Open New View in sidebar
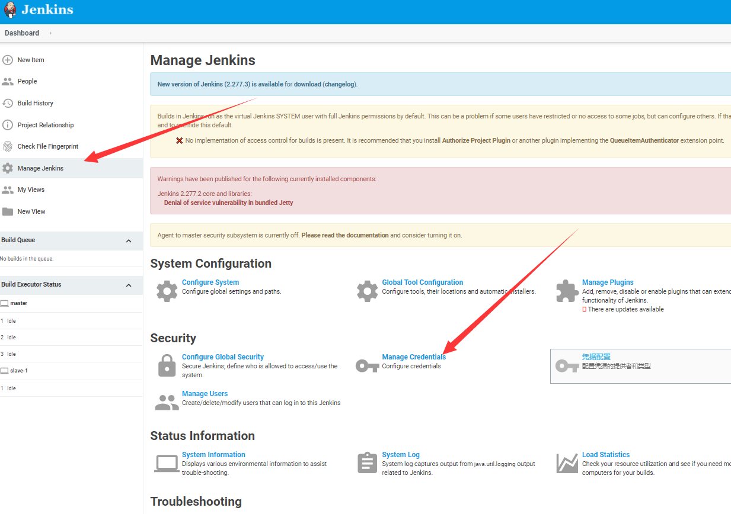Screen dimensions: 731x514 coord(31,211)
